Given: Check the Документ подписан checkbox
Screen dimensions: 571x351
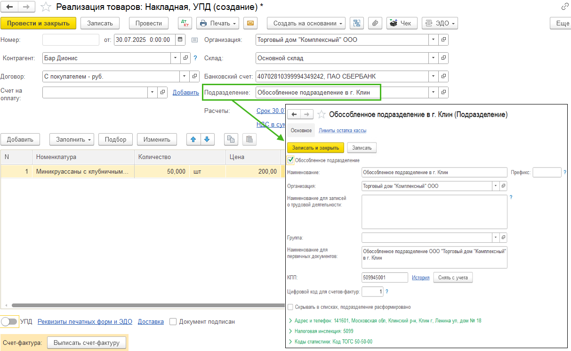Looking at the screenshot, I should coord(173,322).
